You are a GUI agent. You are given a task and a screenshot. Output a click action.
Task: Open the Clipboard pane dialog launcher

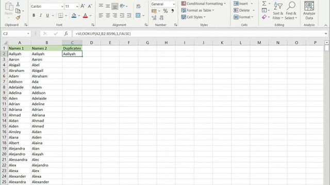pos(26,25)
